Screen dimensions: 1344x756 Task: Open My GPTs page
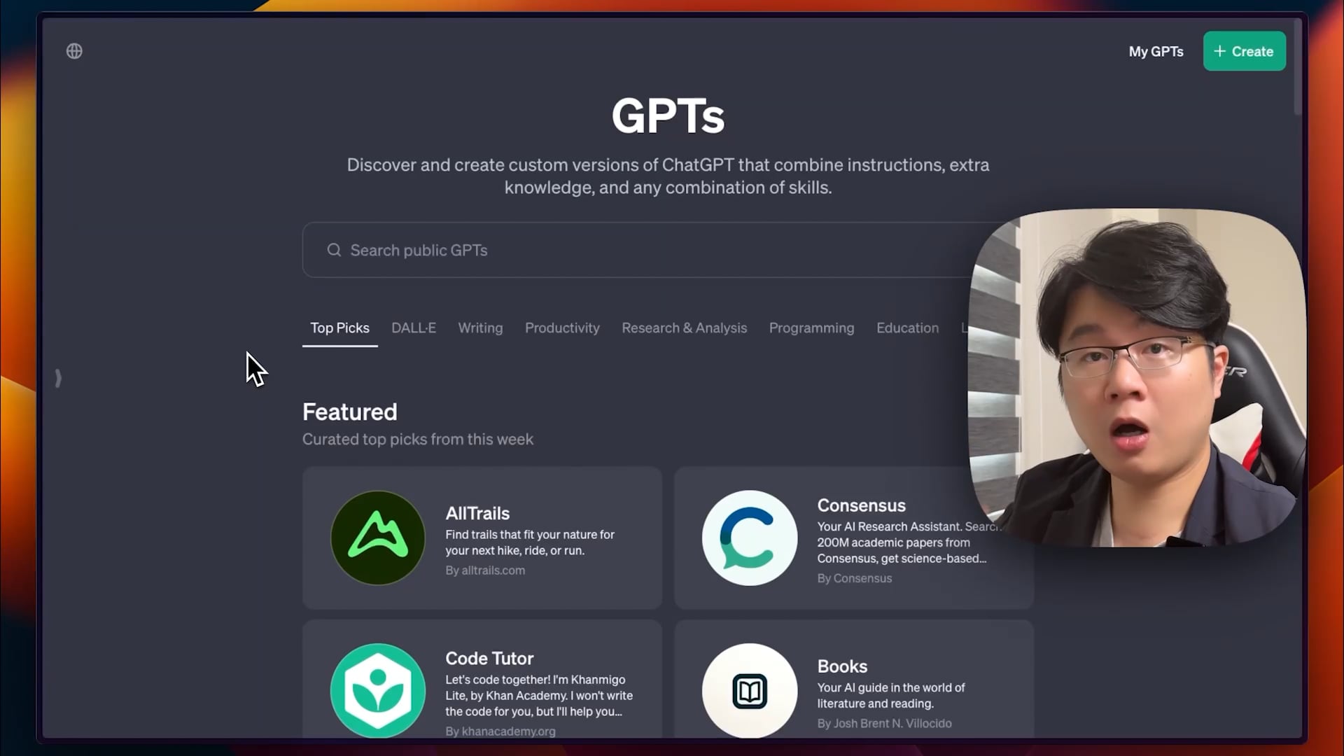pos(1156,51)
